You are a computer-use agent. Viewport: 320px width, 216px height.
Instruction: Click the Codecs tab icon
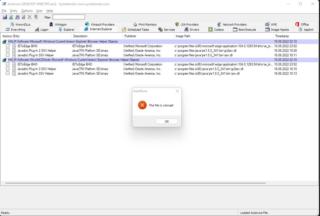coord(211,29)
